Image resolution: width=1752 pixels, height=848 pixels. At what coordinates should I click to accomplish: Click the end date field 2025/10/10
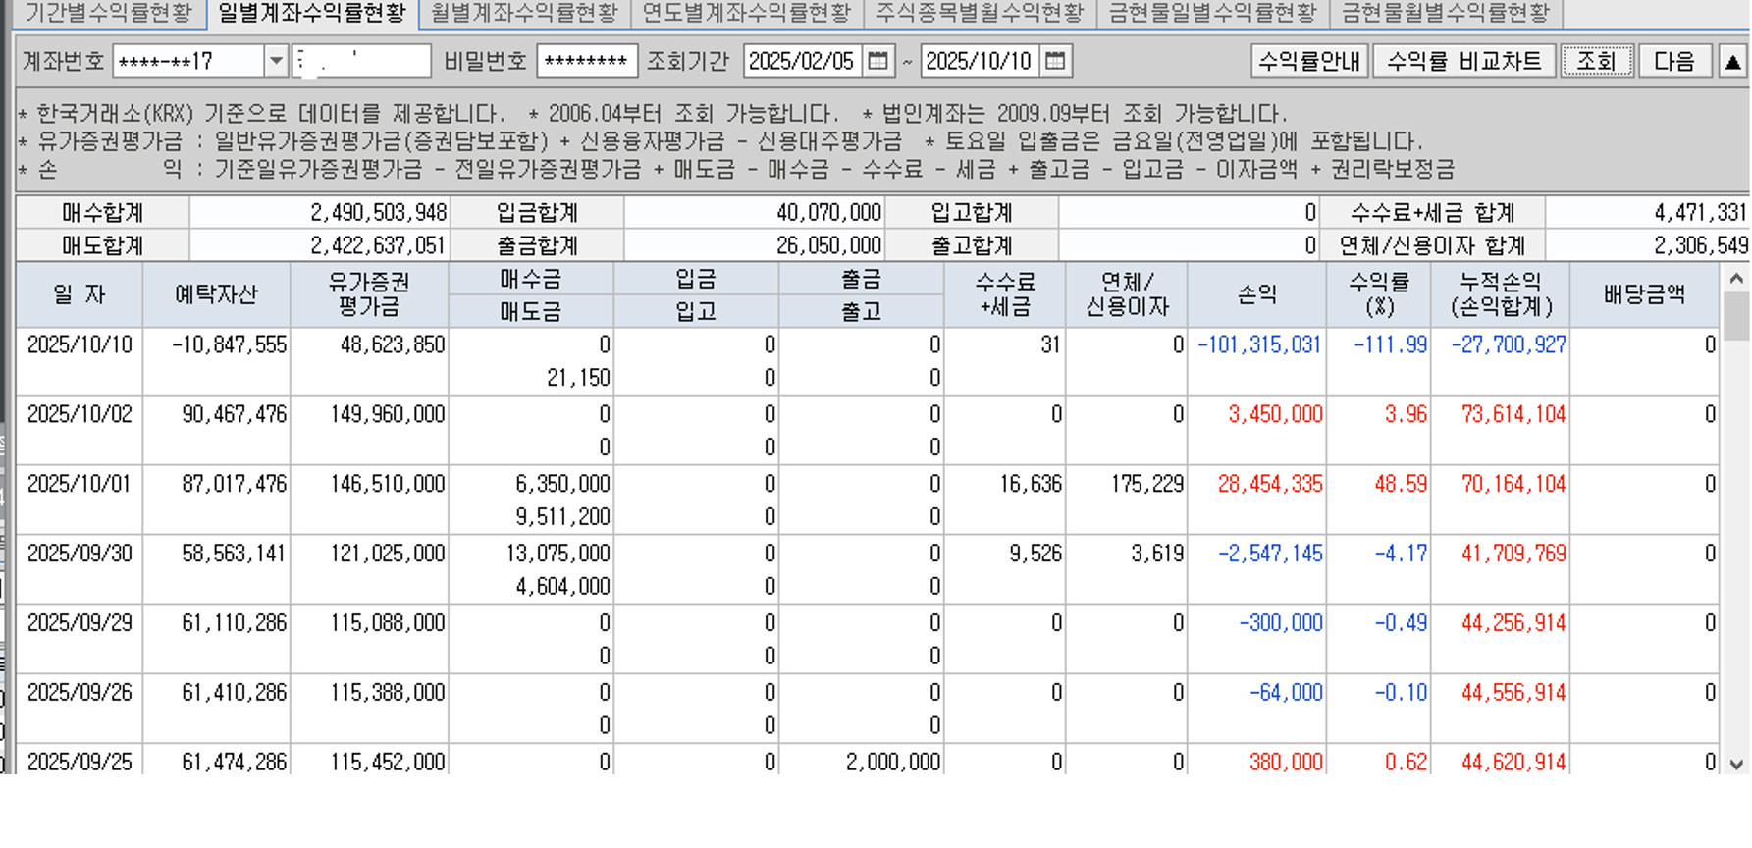[x=980, y=61]
